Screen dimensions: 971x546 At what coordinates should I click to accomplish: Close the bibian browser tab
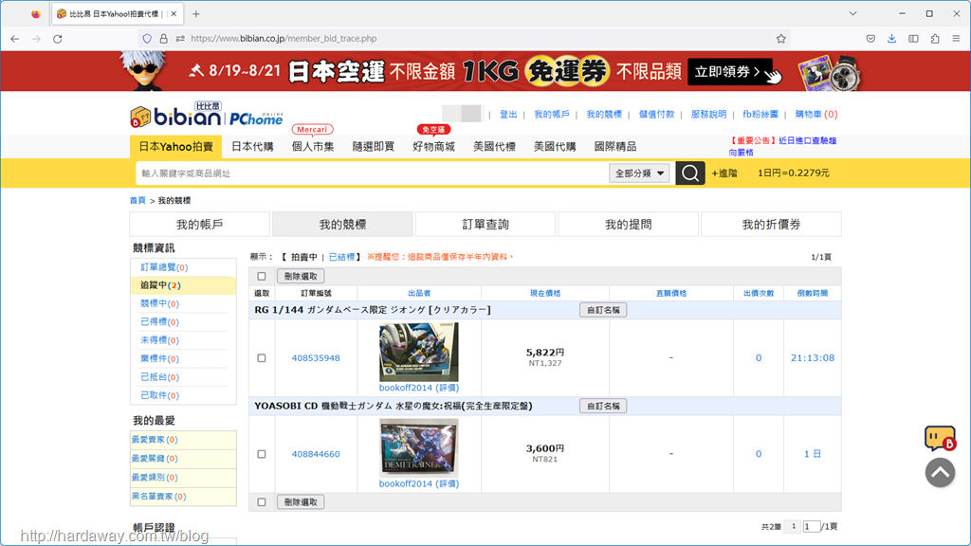pos(174,13)
